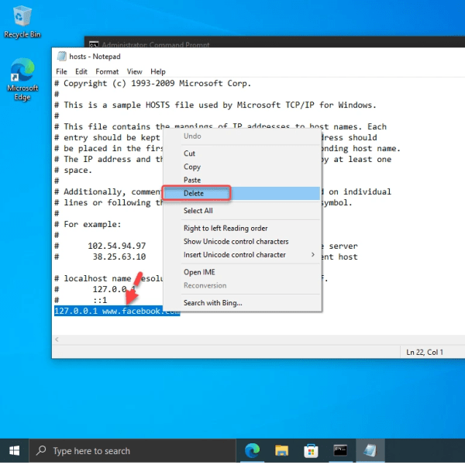Click the Ln 22, Col 1 status indicator
The image size is (465, 465).
[425, 352]
